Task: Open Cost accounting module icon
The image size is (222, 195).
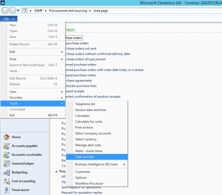Action: coord(6,181)
